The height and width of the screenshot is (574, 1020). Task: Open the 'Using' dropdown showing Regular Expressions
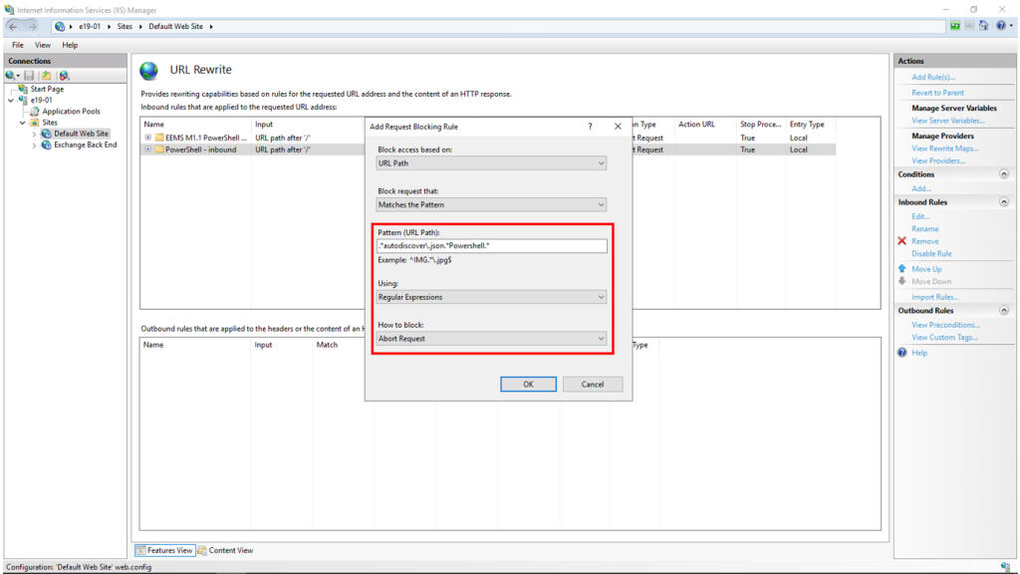coord(490,297)
